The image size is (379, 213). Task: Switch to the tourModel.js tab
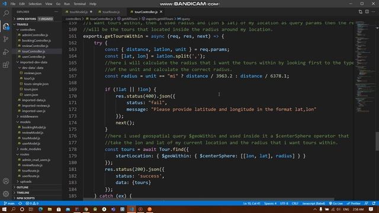click(x=79, y=12)
